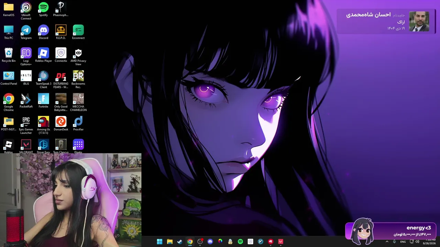Viewport: 440px width, 247px height.
Task: Select the Backrooms Rec. shortcut
Action: [78, 80]
